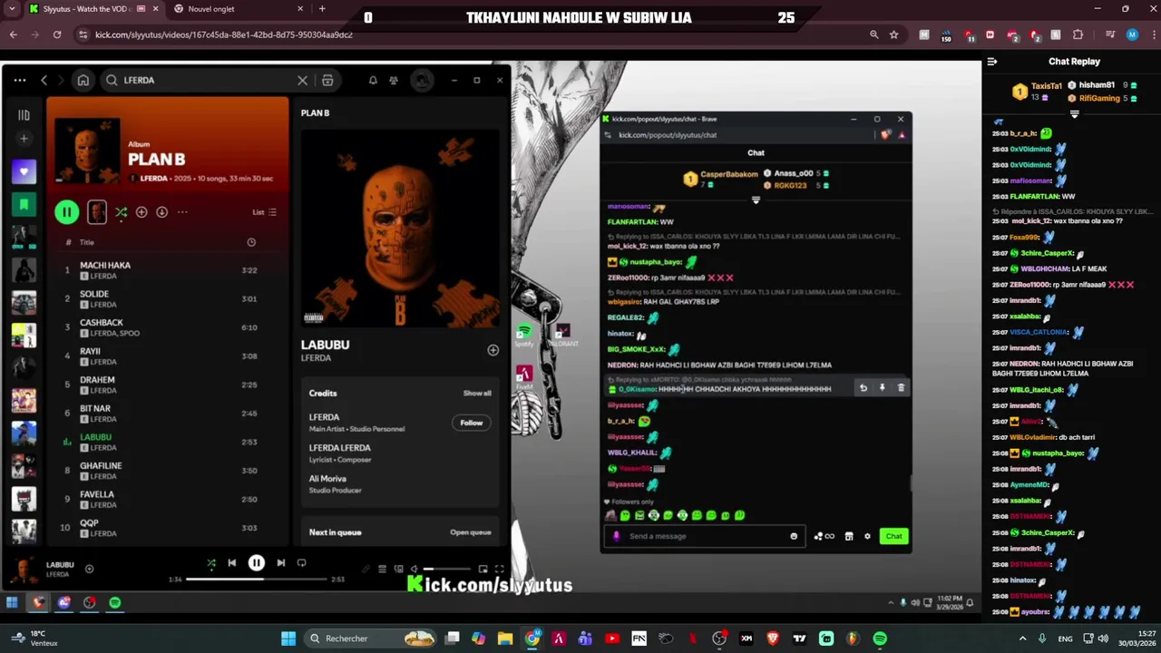This screenshot has width=1161, height=653.
Task: Toggle repeat in bottom player
Action: point(302,563)
